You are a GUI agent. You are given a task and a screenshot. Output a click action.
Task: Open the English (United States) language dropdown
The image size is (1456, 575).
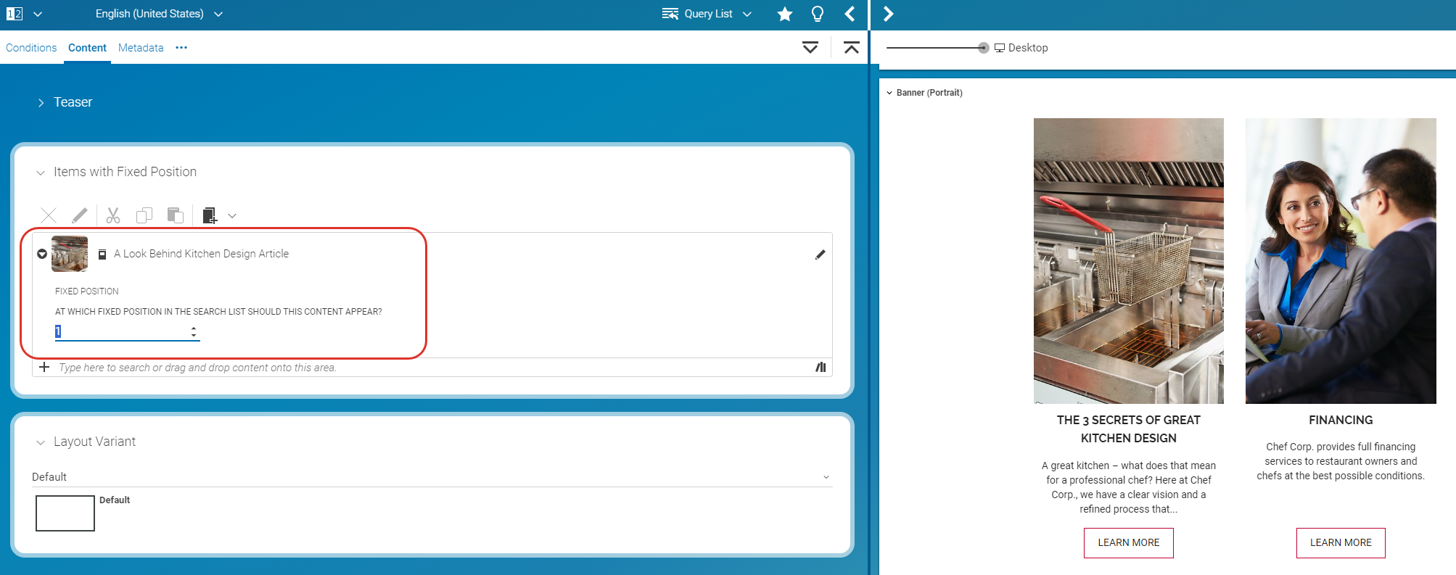click(x=159, y=14)
